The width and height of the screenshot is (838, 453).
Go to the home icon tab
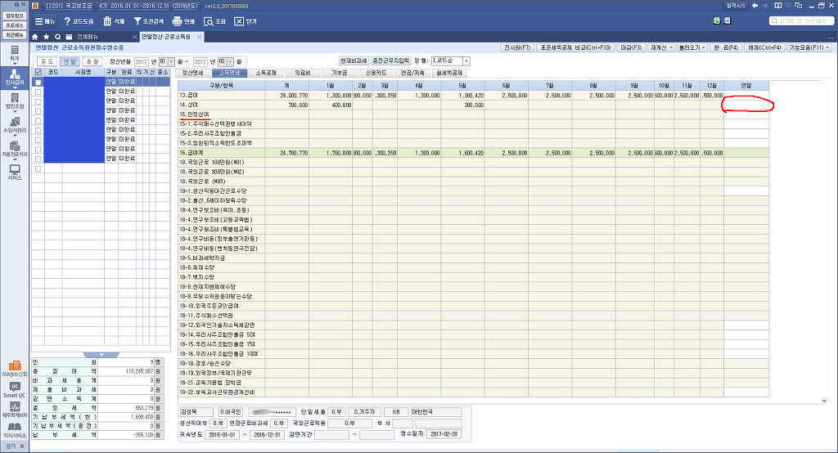pos(34,38)
